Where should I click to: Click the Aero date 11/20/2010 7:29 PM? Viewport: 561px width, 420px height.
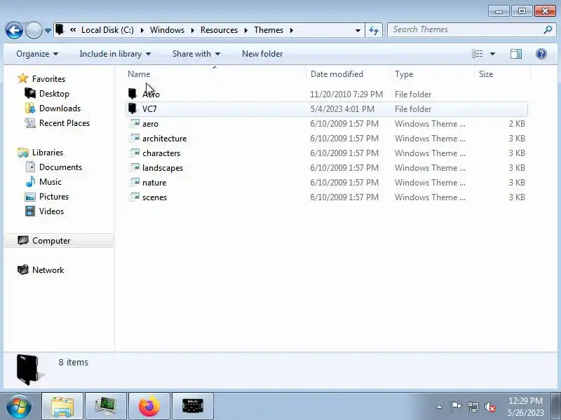(346, 94)
